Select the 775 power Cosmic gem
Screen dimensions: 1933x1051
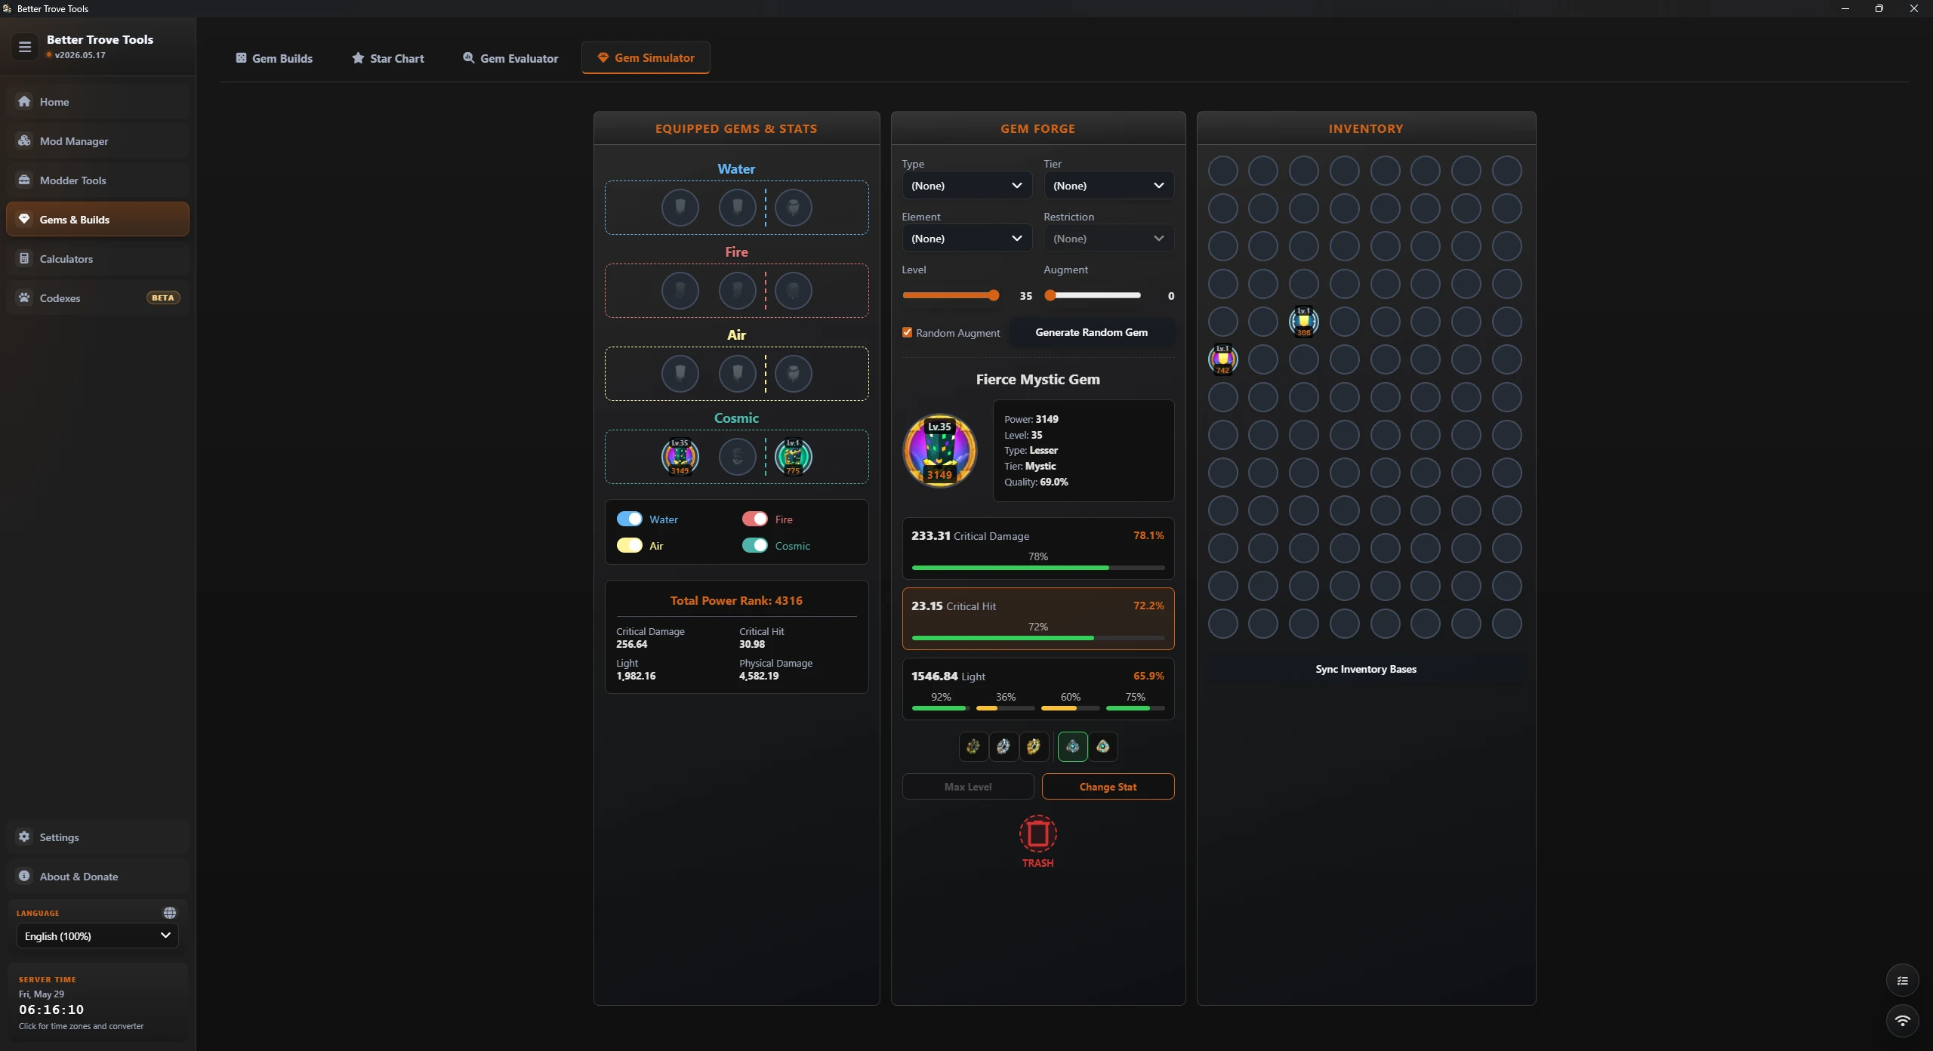pos(793,457)
